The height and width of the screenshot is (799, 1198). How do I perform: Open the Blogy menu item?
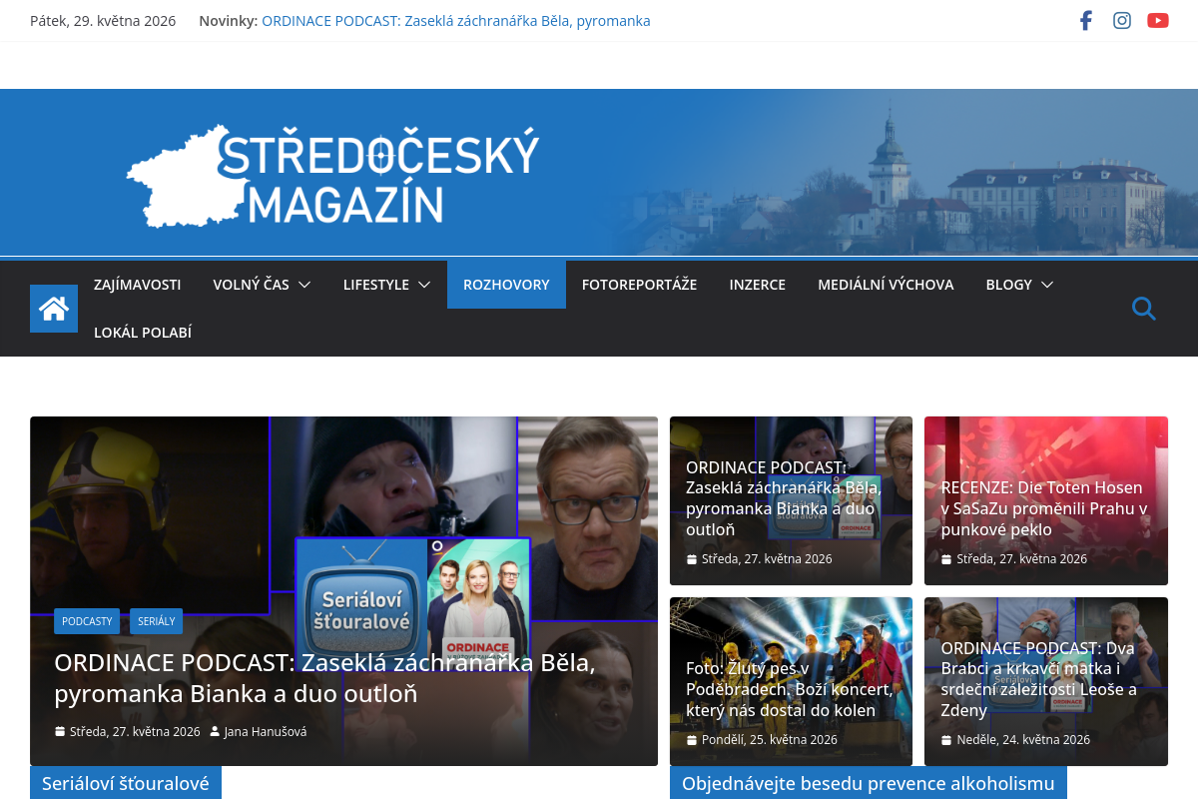coord(1009,285)
